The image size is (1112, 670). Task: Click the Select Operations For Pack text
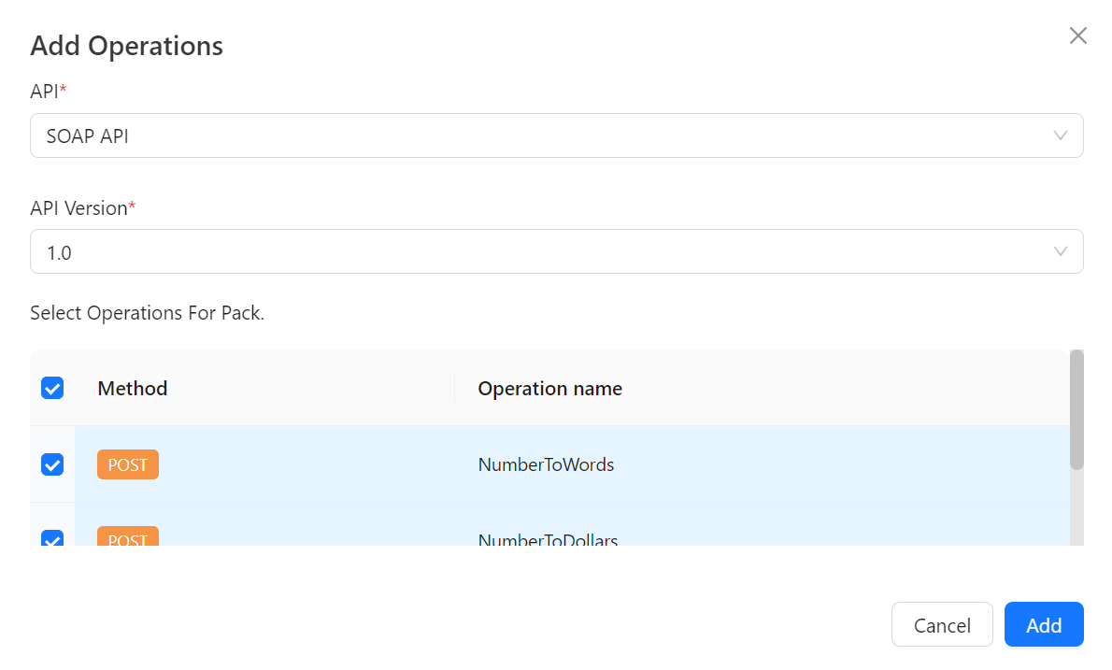pos(147,313)
